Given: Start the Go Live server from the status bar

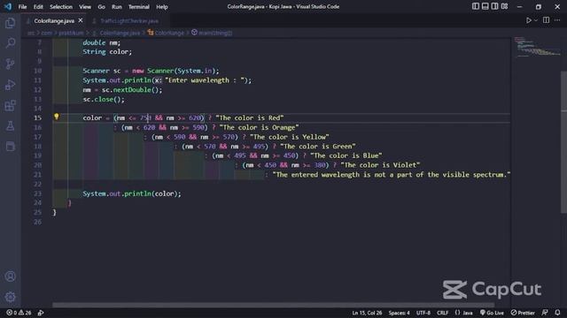Looking at the screenshot, I should pos(492,313).
